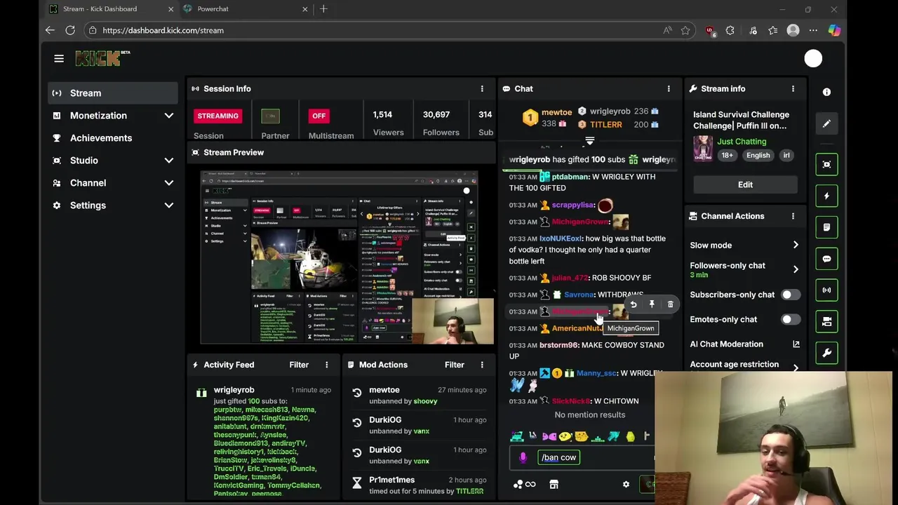The image size is (898, 505).
Task: Click the info icon in the right rail
Action: (826, 92)
